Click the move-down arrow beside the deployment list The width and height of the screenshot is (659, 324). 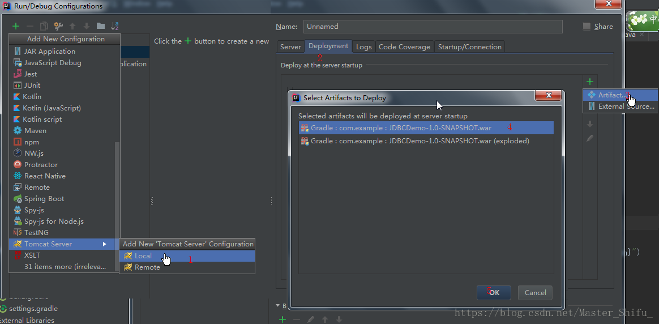(590, 124)
